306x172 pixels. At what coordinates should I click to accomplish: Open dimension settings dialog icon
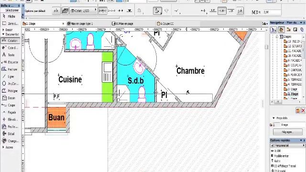(56, 11)
